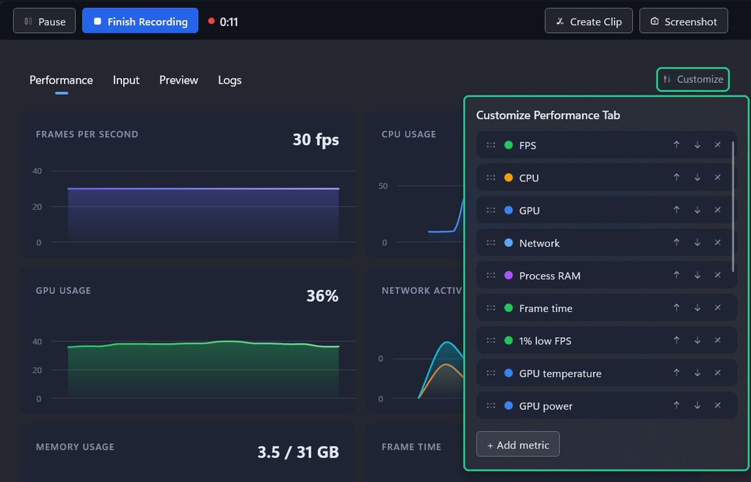Click the 'Customize Performance Tab' heading
The height and width of the screenshot is (482, 751).
pos(548,115)
